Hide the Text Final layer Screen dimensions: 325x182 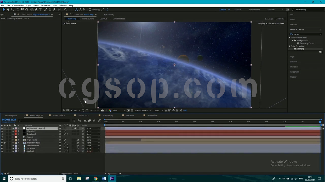coord(2,140)
